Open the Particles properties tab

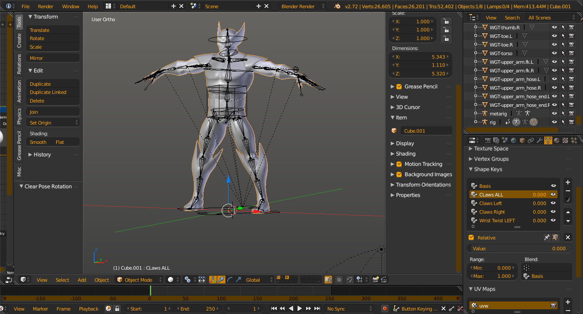(x=574, y=140)
